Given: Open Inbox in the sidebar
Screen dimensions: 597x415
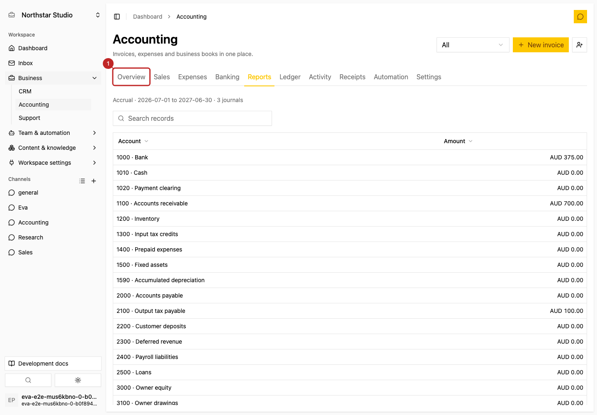Looking at the screenshot, I should click(53, 63).
